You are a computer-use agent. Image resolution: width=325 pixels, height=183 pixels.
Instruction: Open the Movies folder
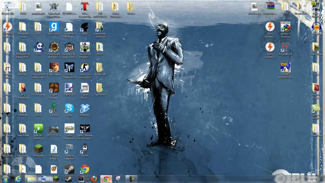pyautogui.click(x=131, y=8)
